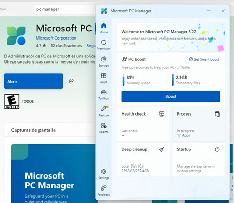This screenshot has height=203, width=234.
Task: Open the Apps section in sidebar
Action: coord(103,78)
